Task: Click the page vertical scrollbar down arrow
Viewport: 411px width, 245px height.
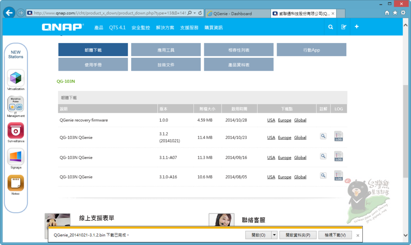Action: (405, 235)
